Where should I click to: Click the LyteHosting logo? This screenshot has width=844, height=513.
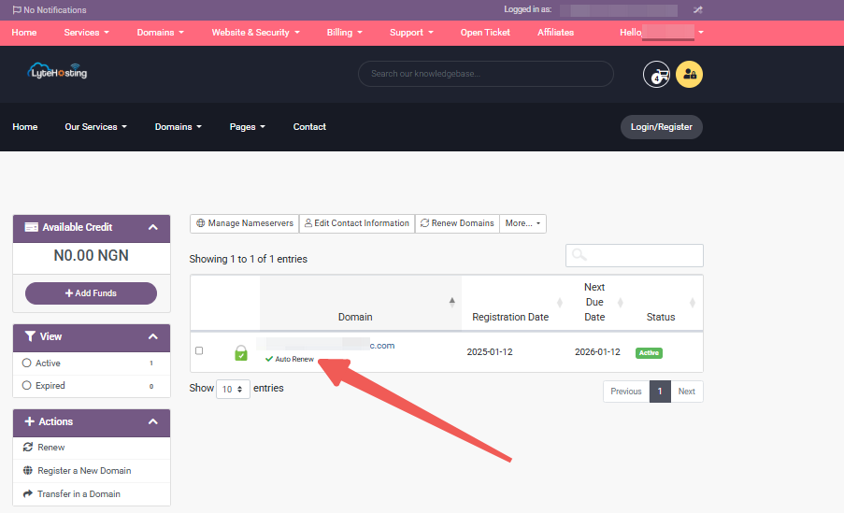58,72
